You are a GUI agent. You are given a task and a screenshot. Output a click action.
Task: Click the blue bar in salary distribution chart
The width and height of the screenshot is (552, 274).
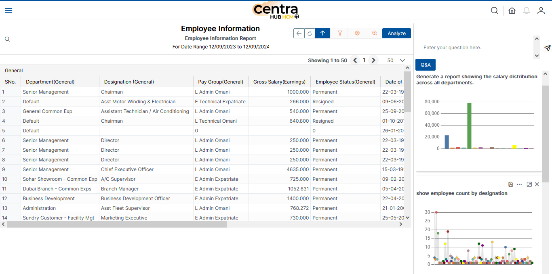[447, 142]
